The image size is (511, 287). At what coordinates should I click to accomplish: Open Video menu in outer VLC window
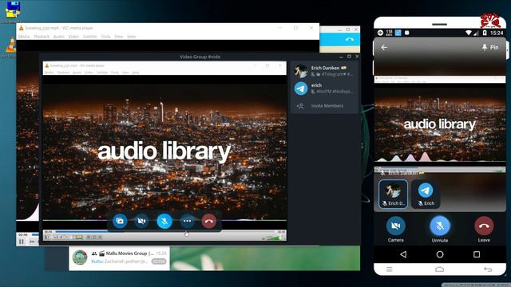coord(73,37)
